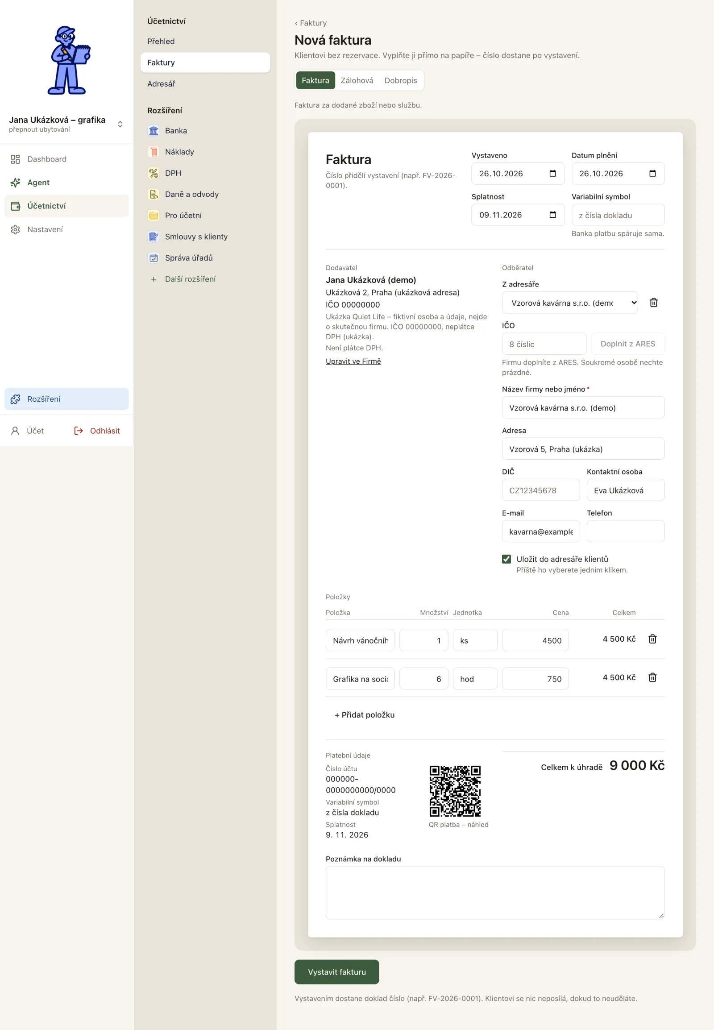714x1030 pixels.
Task: Delete the Návrh vánočních item row
Action: click(x=653, y=639)
